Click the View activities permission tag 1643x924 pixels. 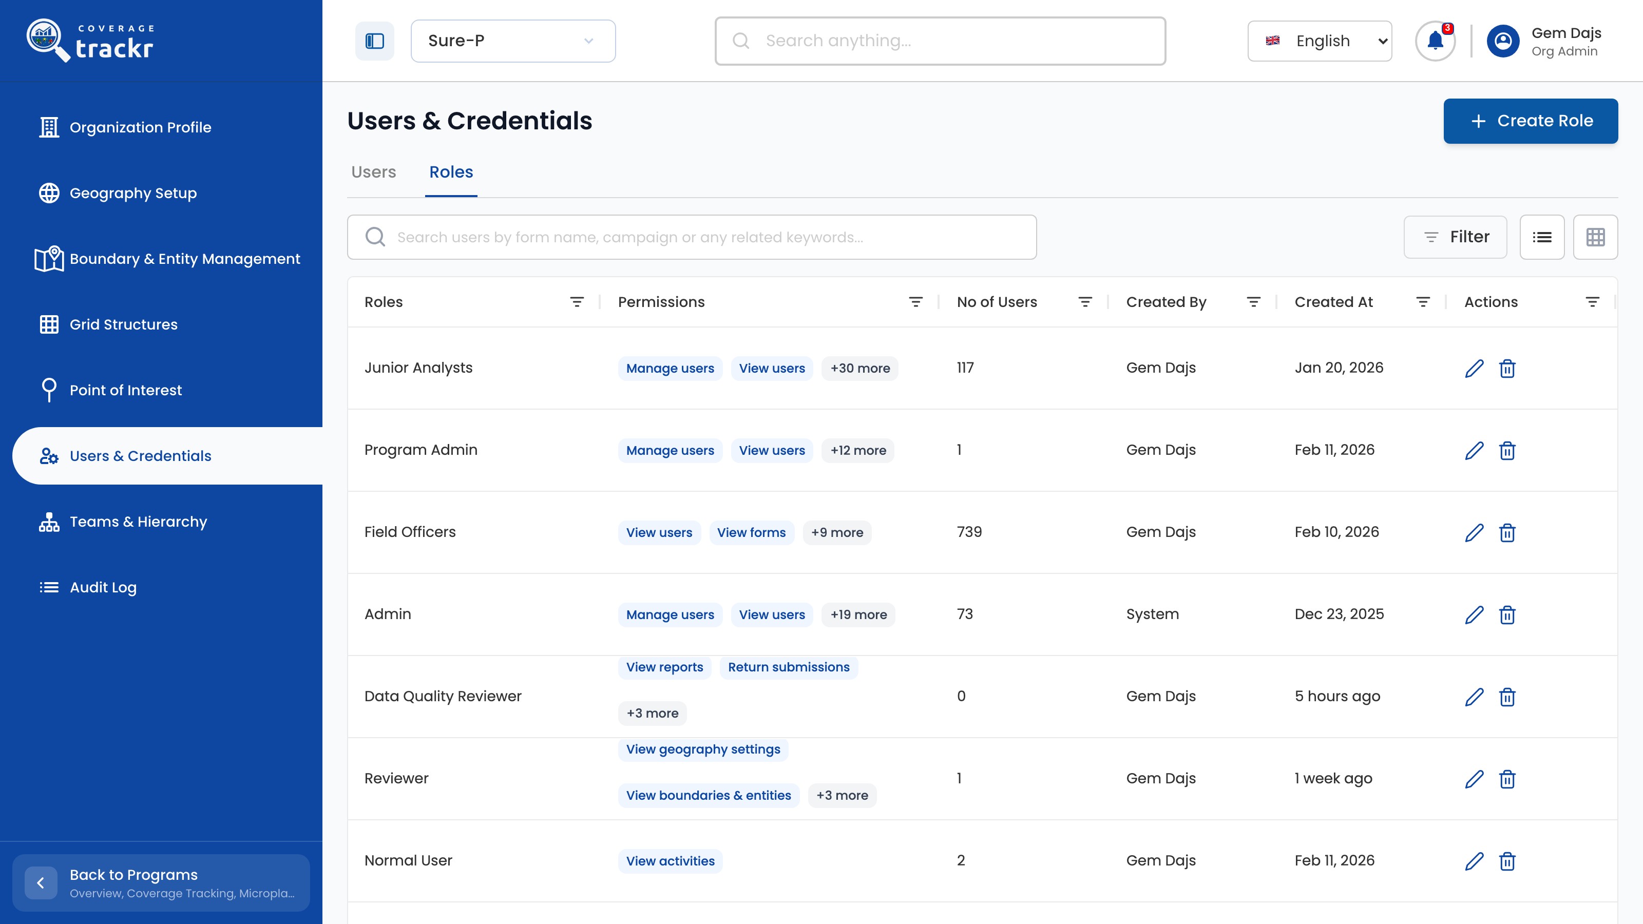click(x=671, y=861)
